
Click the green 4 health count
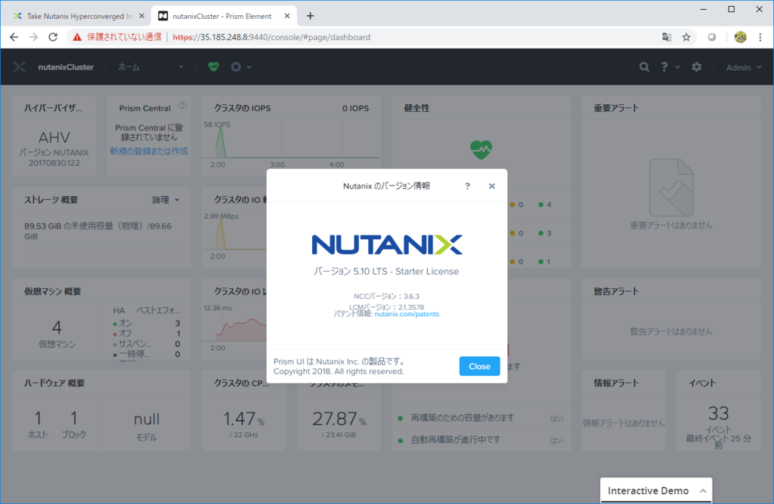click(545, 204)
